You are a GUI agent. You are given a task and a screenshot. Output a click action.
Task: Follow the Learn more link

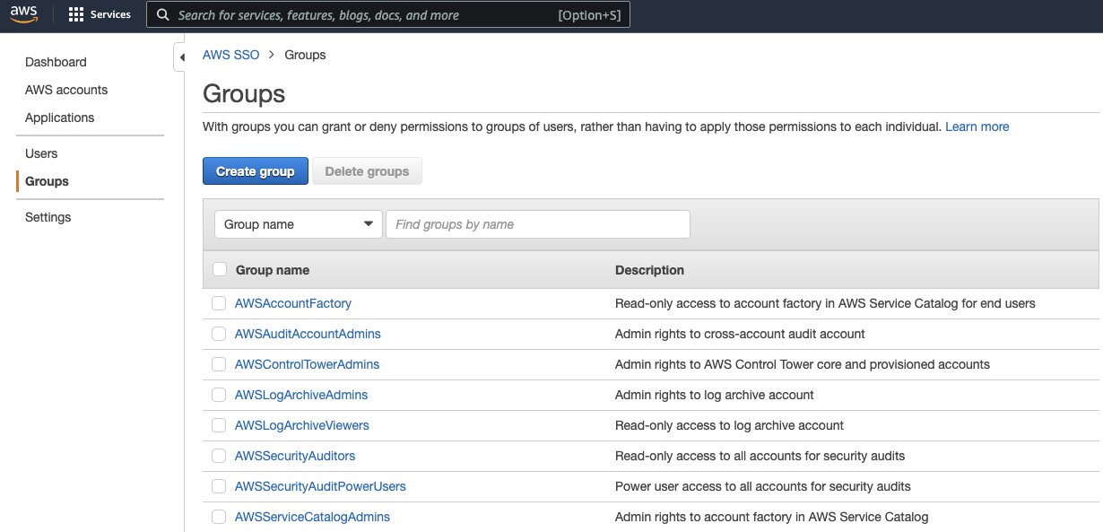point(977,126)
